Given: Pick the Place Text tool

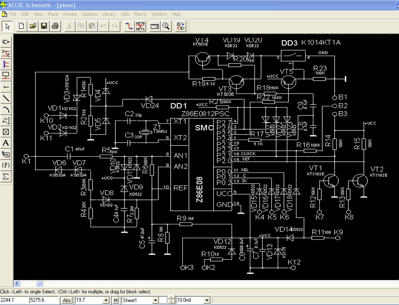Looking at the screenshot, I should 6,143.
